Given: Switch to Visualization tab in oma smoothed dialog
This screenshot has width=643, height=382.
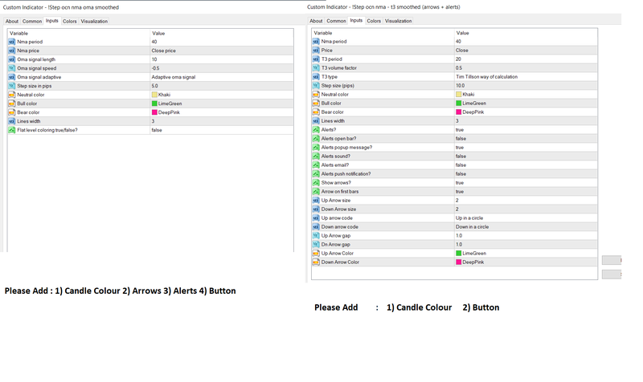Looking at the screenshot, I should pos(94,21).
